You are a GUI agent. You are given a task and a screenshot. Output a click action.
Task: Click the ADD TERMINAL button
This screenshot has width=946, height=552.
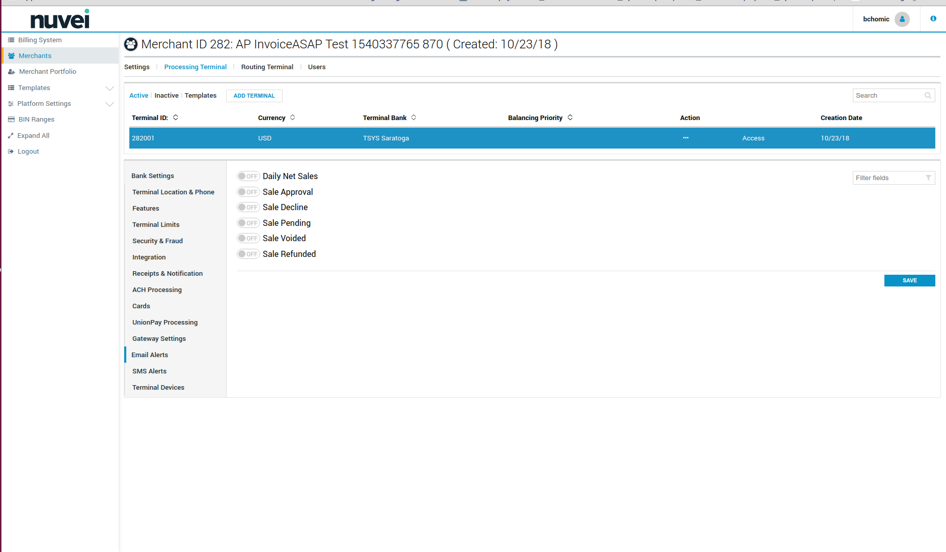(254, 96)
